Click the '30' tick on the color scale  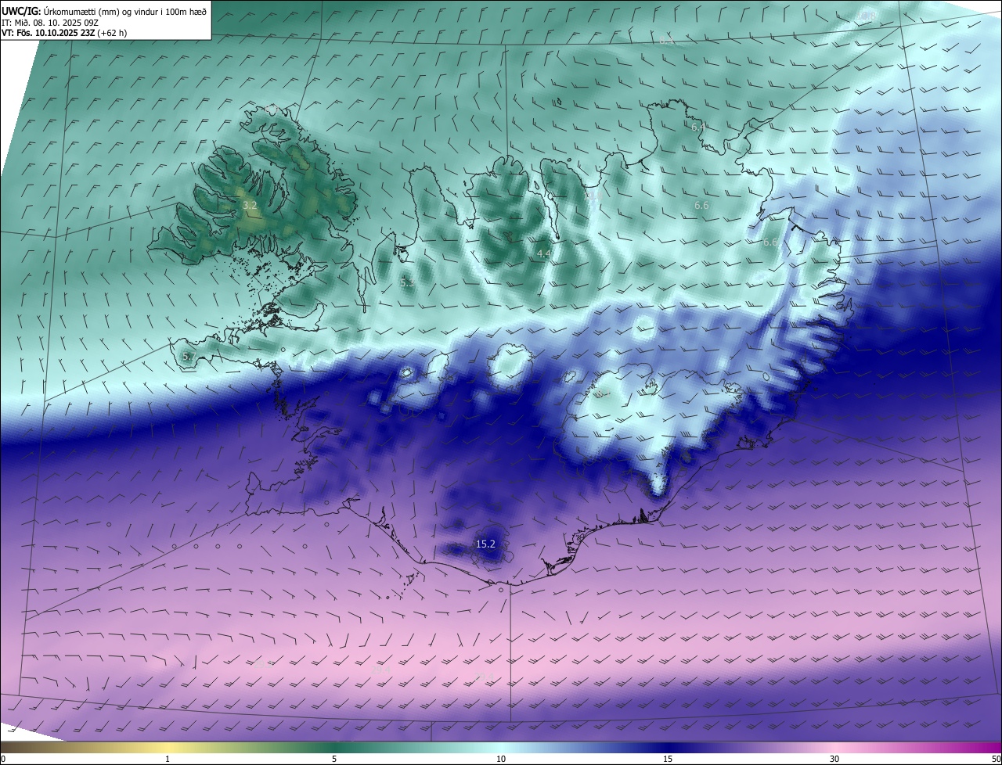coord(834,759)
